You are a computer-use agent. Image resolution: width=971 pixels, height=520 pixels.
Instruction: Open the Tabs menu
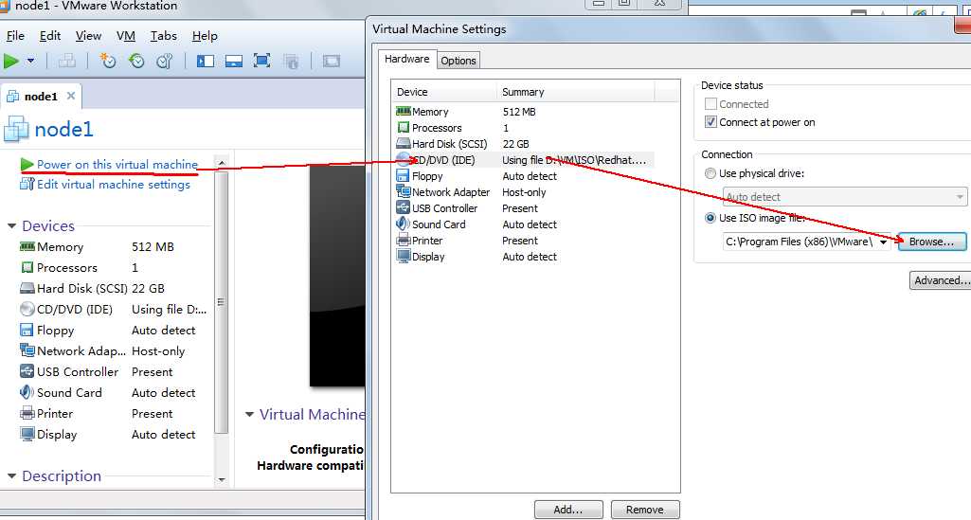(164, 36)
